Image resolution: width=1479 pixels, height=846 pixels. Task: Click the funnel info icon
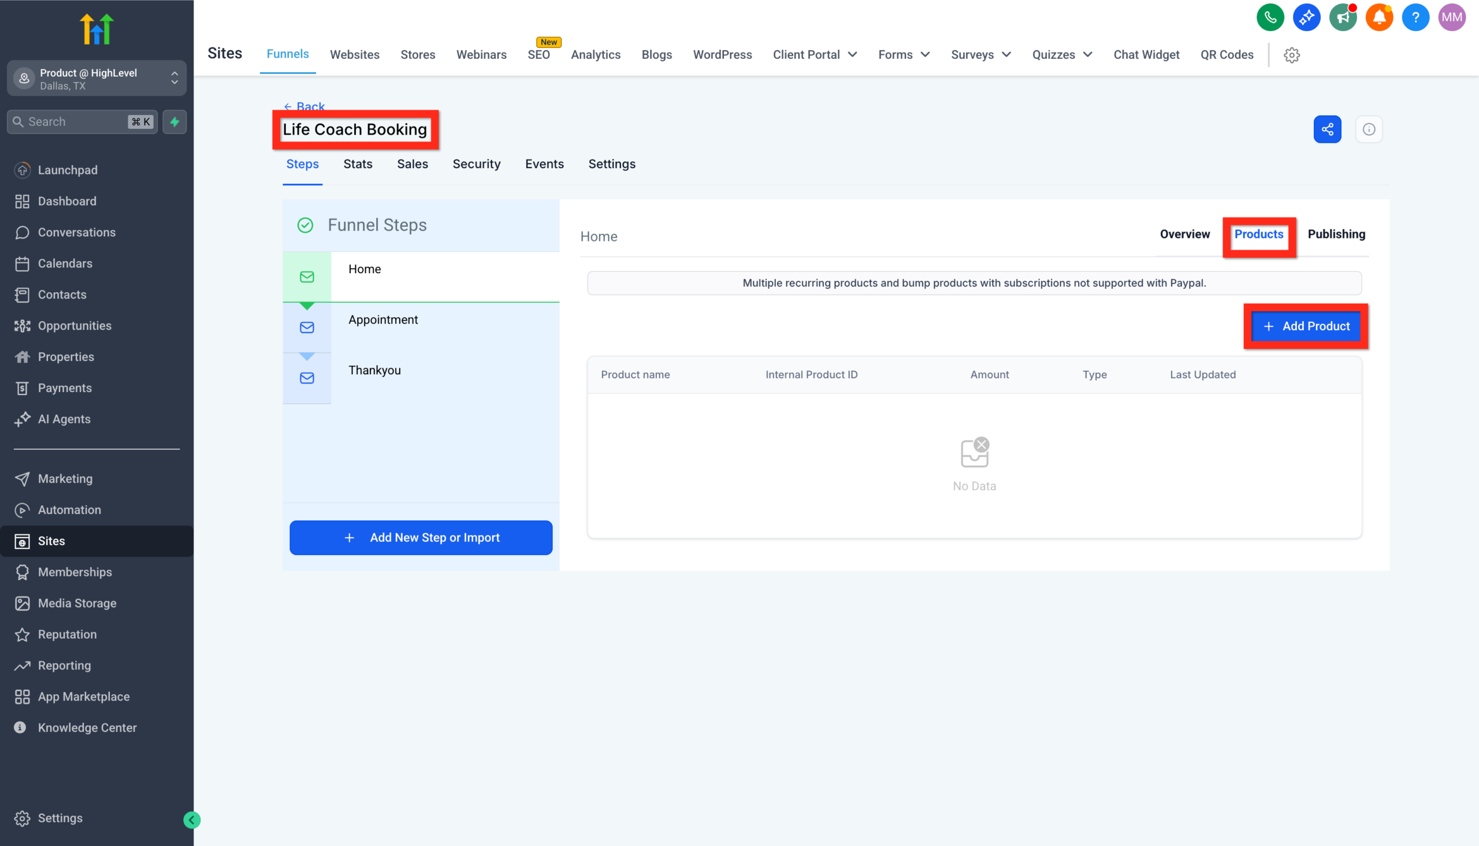(x=1369, y=129)
